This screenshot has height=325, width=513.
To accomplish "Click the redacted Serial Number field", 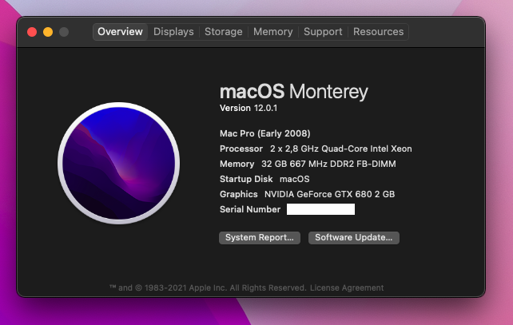I will pos(320,209).
